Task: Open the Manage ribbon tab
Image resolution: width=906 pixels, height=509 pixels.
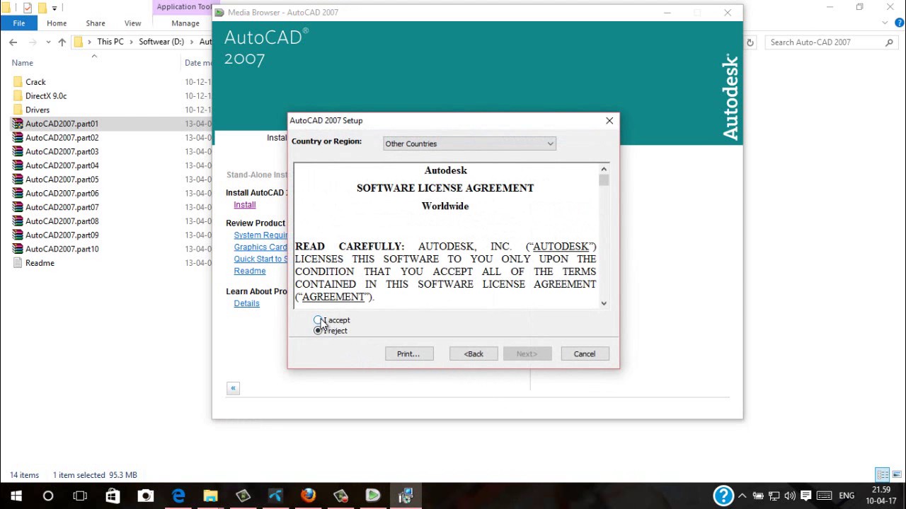Action: (x=185, y=23)
